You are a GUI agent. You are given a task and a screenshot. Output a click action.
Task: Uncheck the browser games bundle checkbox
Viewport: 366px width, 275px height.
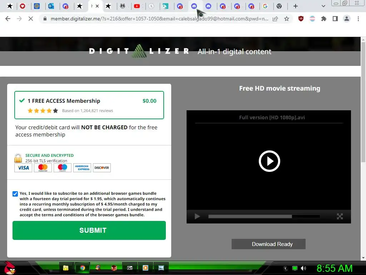click(x=15, y=194)
